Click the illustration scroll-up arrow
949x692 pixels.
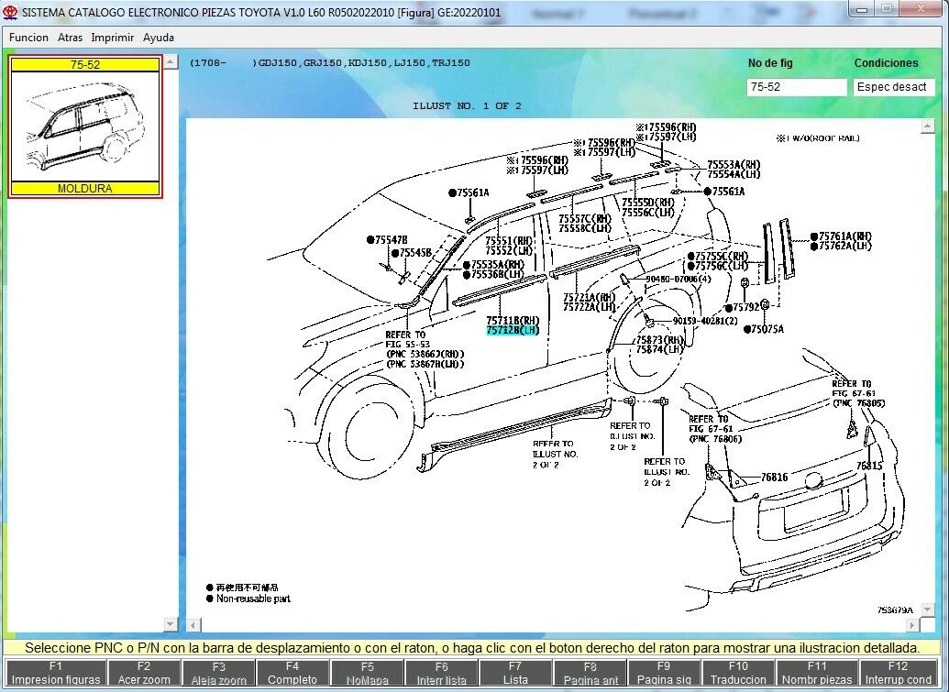927,126
